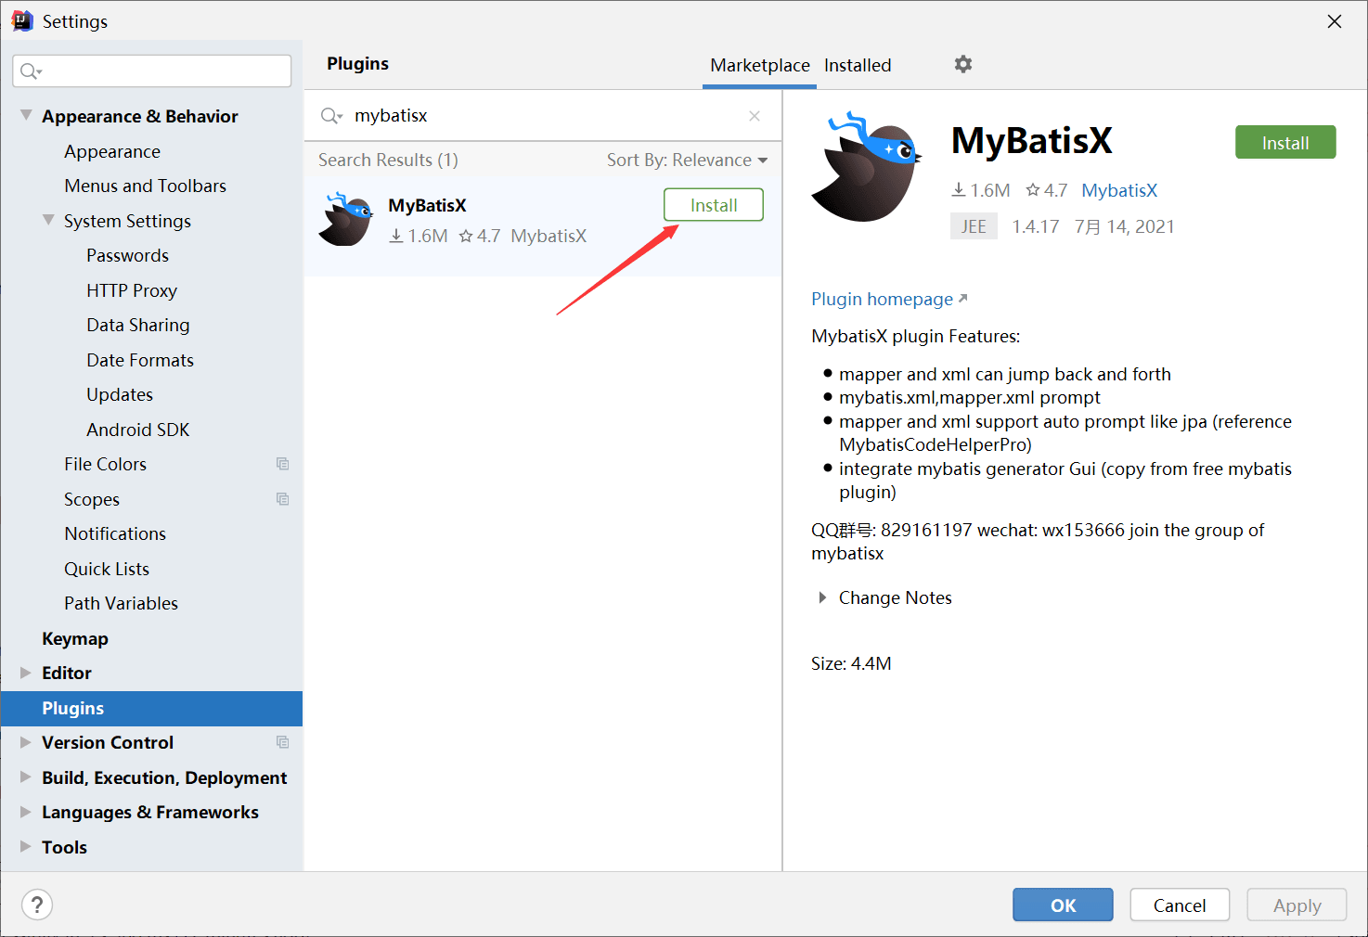Expand the Version Control section
This screenshot has width=1368, height=937.
pyautogui.click(x=26, y=742)
